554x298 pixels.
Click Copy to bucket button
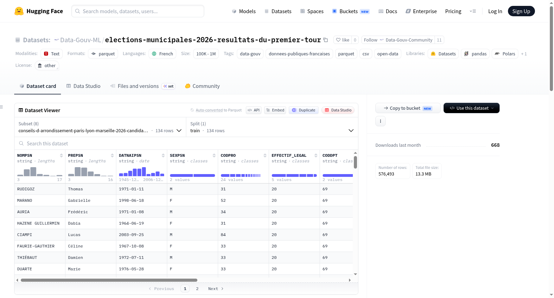(x=408, y=108)
